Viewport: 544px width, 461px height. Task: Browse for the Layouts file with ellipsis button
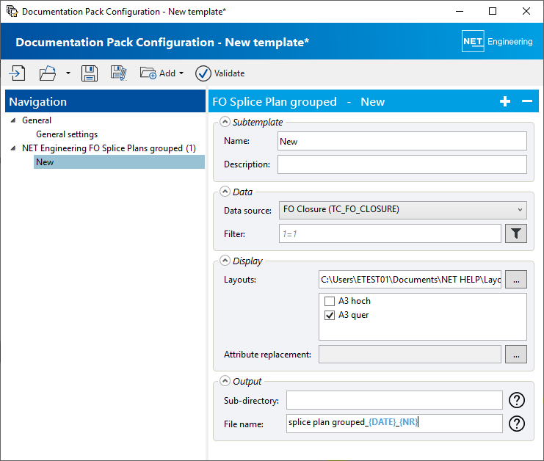[x=515, y=280]
